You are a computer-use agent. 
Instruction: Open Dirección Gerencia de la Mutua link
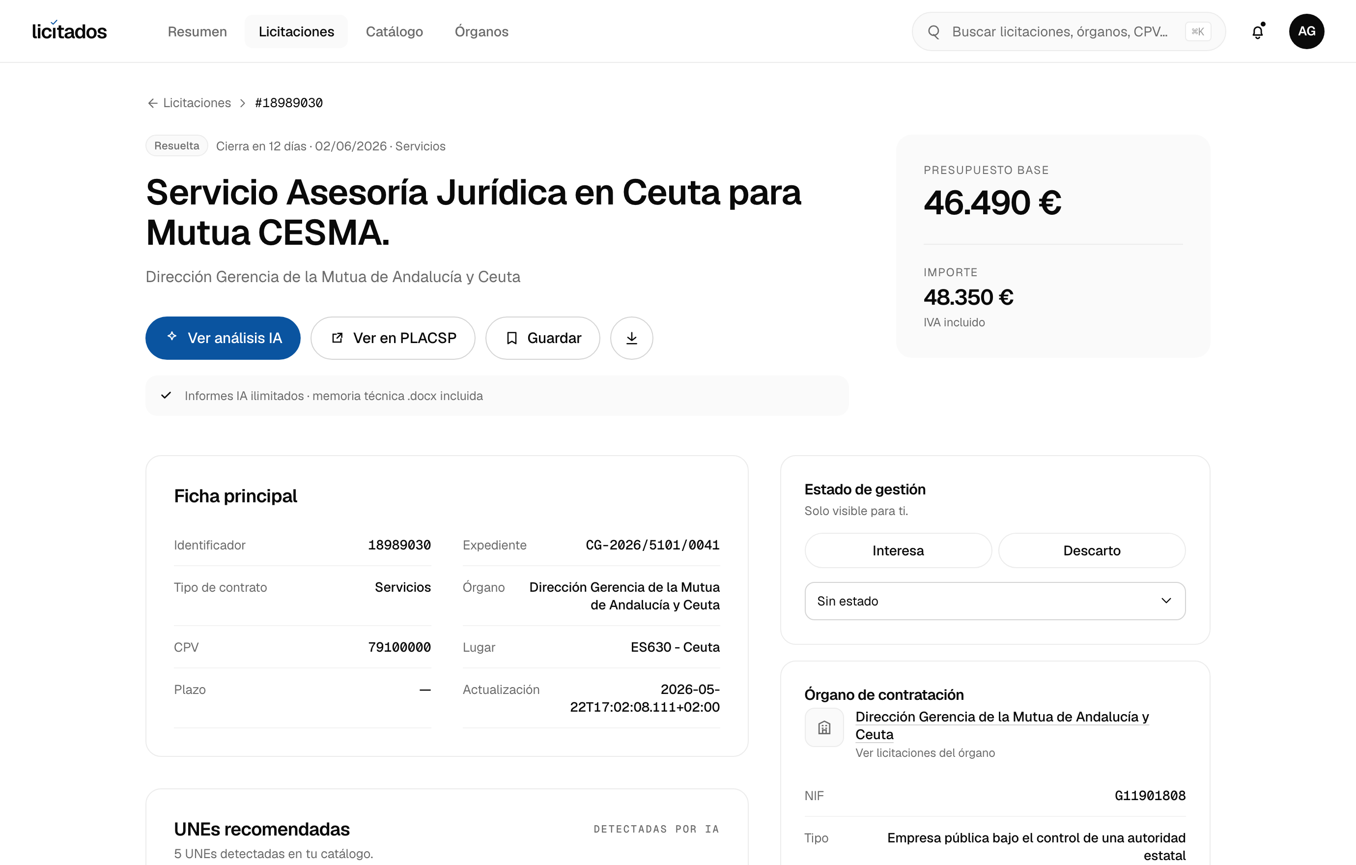(1002, 725)
